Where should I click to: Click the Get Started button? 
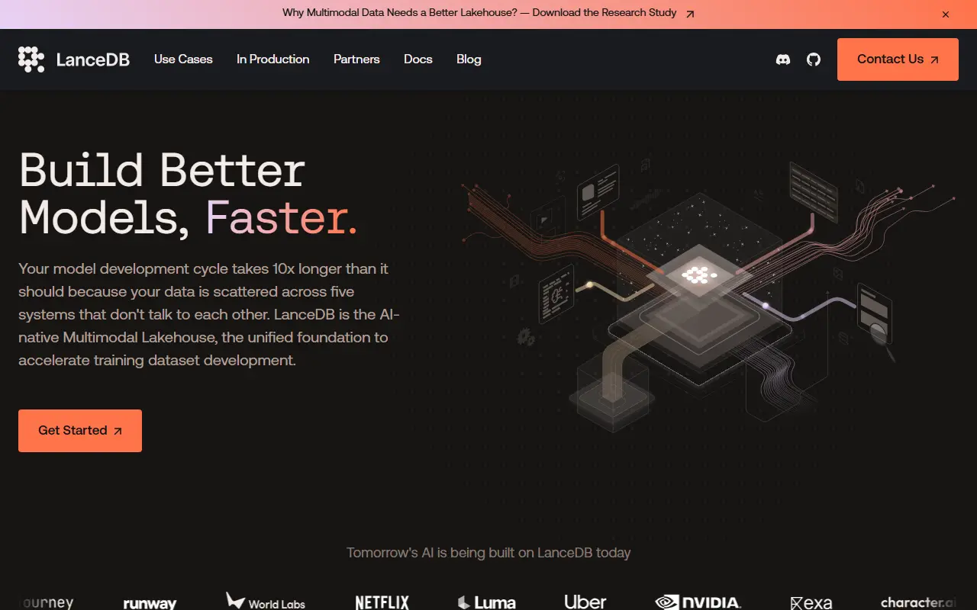coord(80,431)
